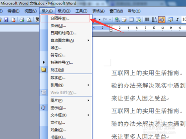The width and height of the screenshot is (186, 139).
Task: Toggle the Document Map icon
Action: (170, 19)
